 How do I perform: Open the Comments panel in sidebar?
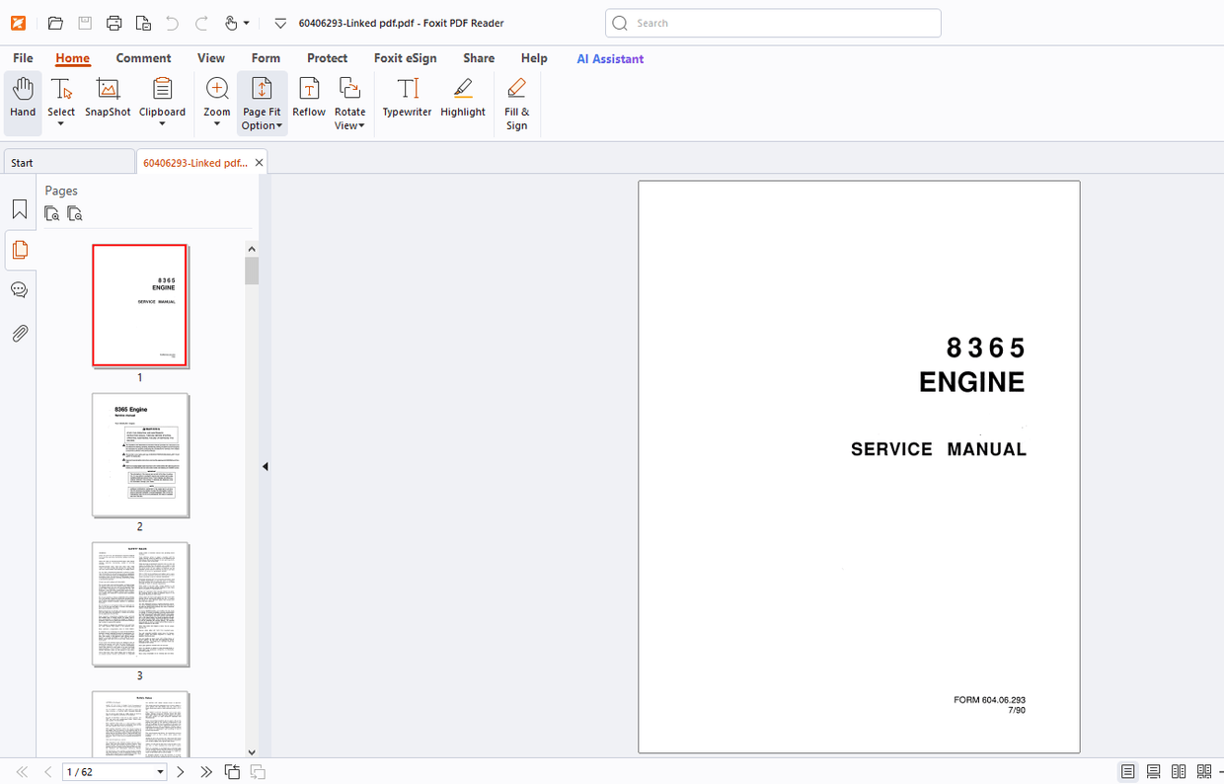20,289
